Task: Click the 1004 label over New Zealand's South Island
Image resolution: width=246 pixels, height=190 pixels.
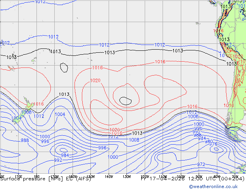Action: [x=16, y=118]
